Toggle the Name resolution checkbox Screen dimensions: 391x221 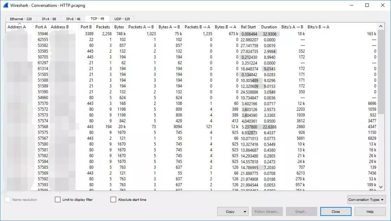8,200
